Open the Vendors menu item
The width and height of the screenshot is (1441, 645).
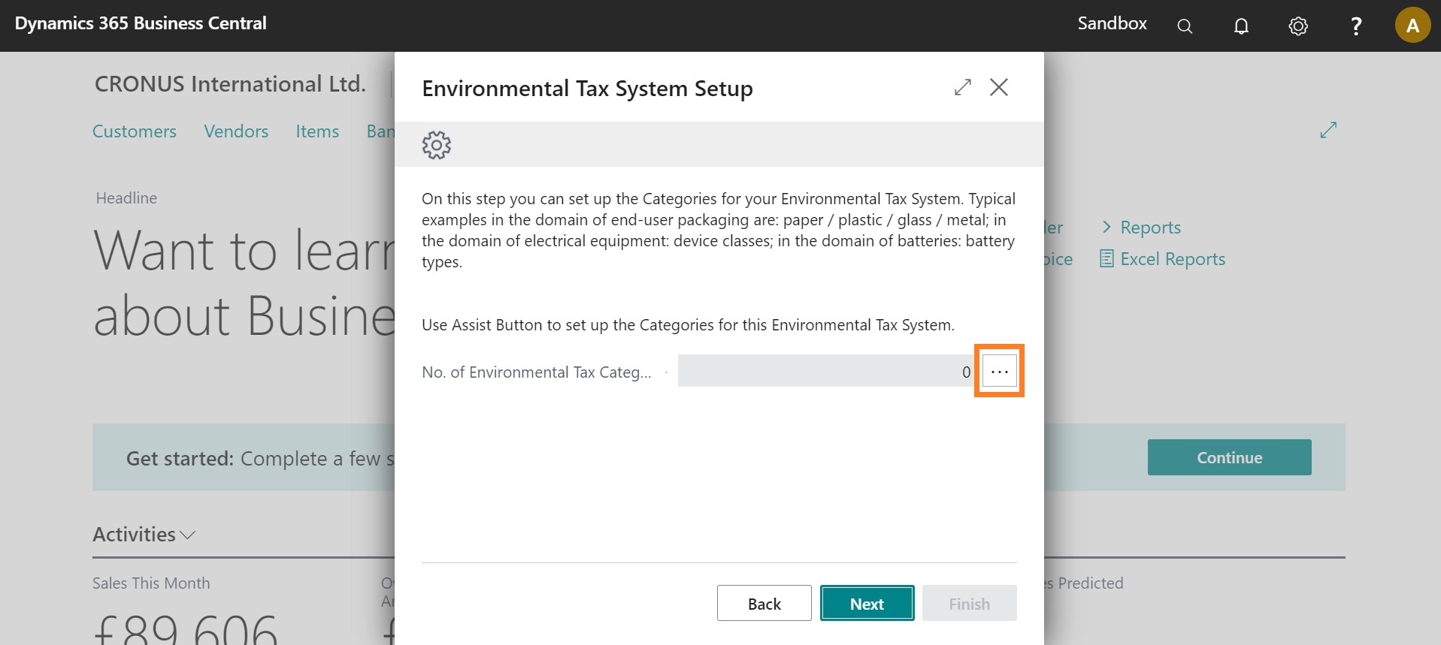(x=236, y=131)
